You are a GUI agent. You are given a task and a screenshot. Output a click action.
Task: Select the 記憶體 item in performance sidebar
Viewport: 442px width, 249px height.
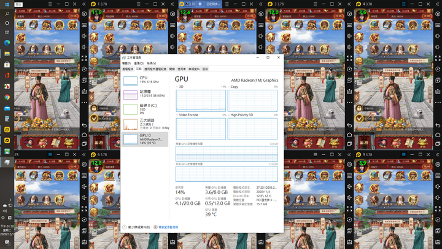[145, 94]
